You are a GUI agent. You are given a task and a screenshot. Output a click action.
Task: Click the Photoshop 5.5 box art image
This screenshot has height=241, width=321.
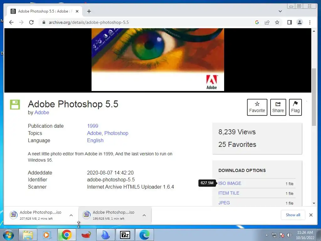(x=158, y=60)
